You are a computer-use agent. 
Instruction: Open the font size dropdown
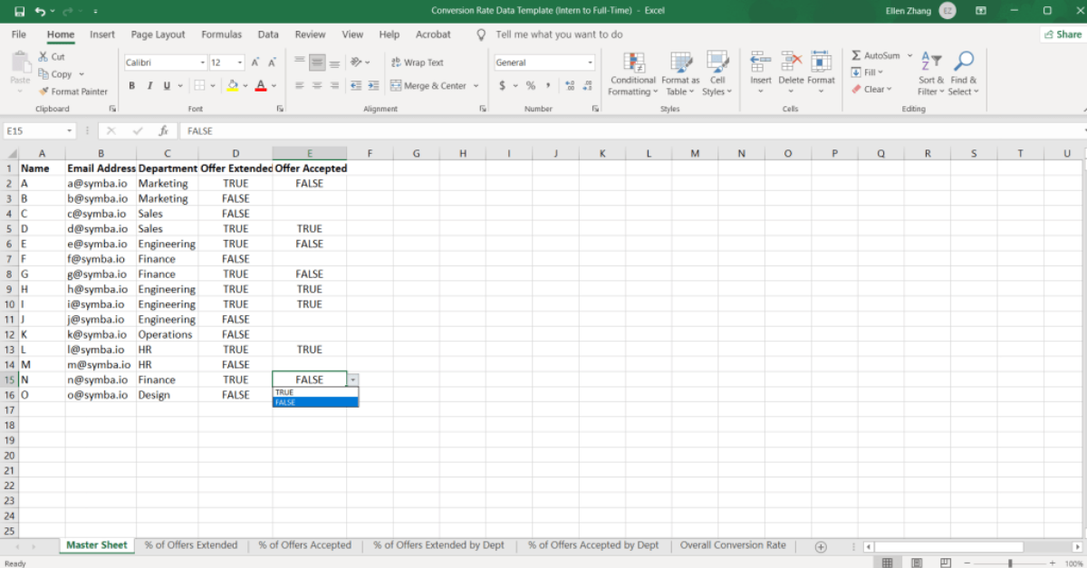coord(240,63)
